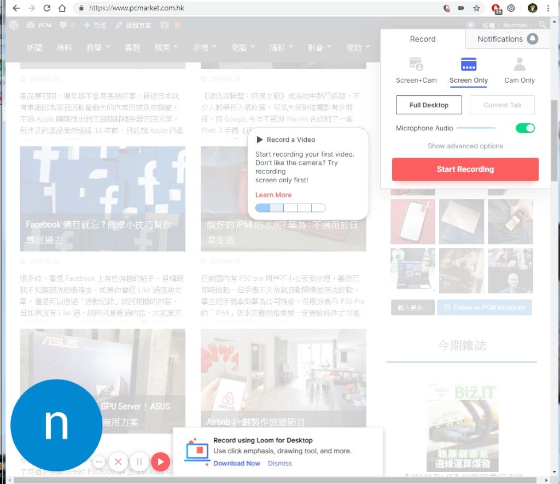Click the camera icon in the address bar
Image resolution: width=560 pixels, height=484 pixels.
[x=462, y=8]
